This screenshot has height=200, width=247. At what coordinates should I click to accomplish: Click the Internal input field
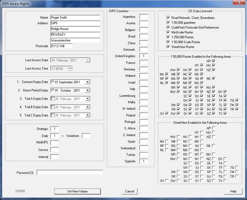tap(55, 157)
